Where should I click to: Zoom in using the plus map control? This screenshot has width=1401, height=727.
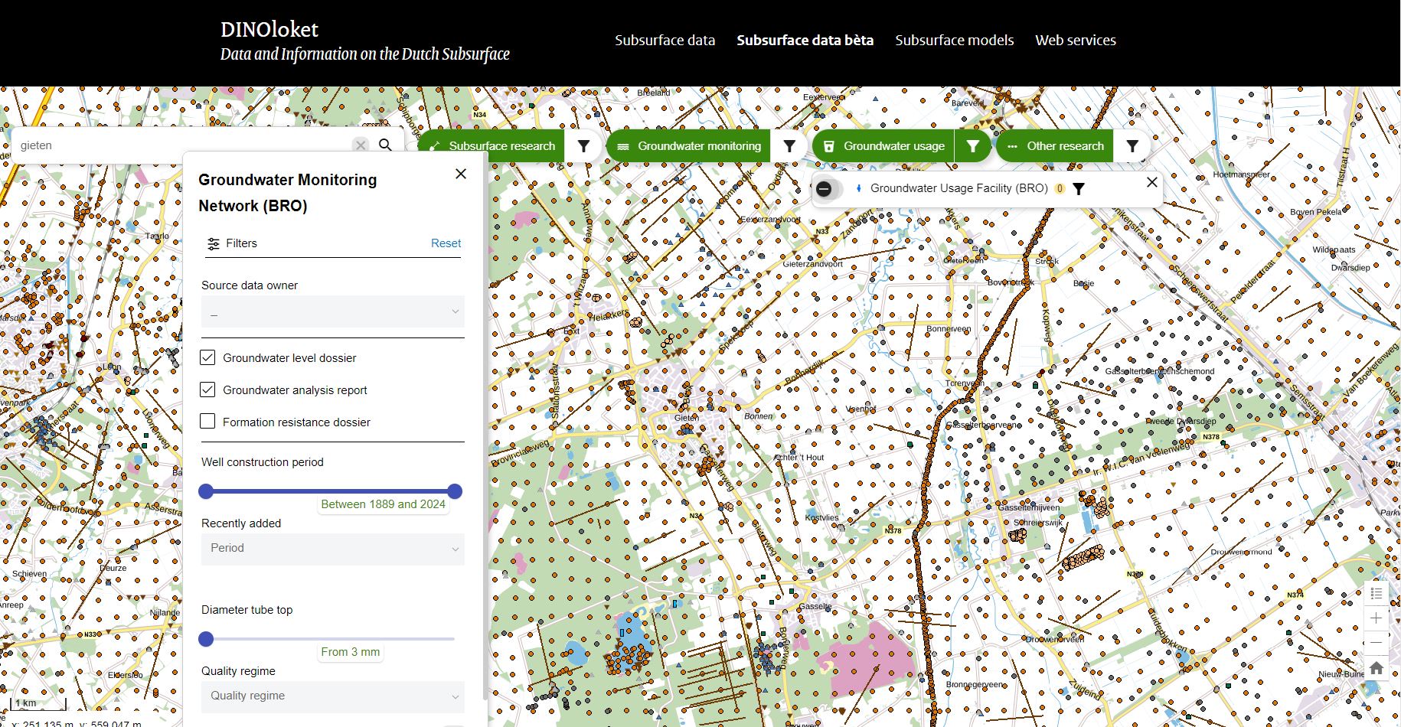pyautogui.click(x=1376, y=618)
